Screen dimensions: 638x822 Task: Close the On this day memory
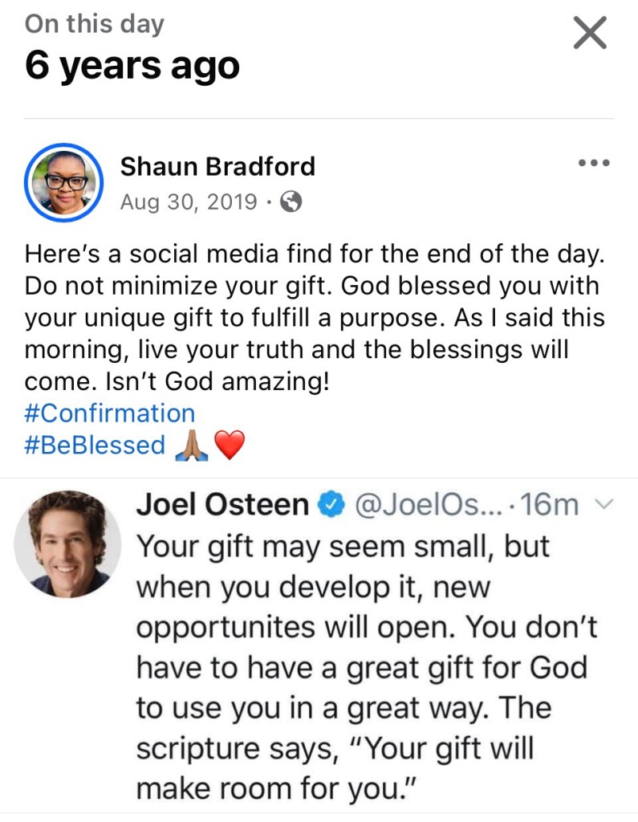tap(591, 33)
